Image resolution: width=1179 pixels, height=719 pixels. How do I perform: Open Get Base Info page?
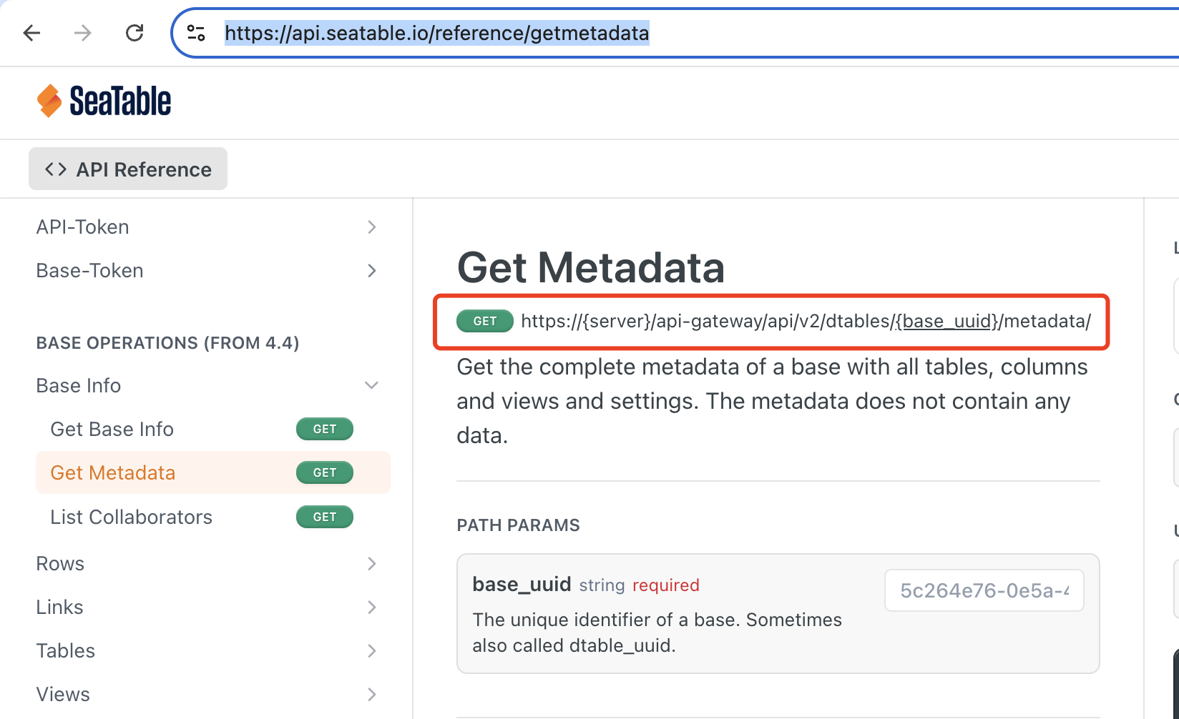(x=112, y=429)
